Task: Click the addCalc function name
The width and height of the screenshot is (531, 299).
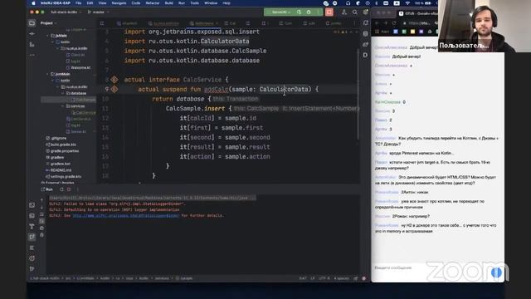Action: click(x=216, y=89)
